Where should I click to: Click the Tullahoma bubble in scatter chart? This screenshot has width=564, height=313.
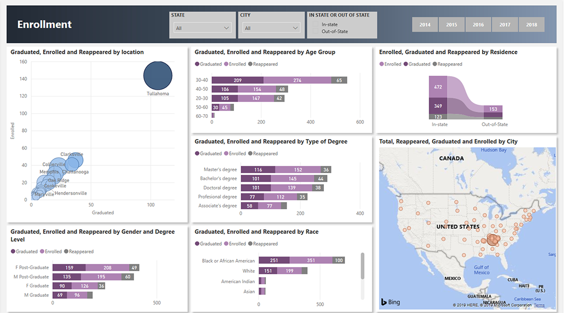click(x=158, y=76)
